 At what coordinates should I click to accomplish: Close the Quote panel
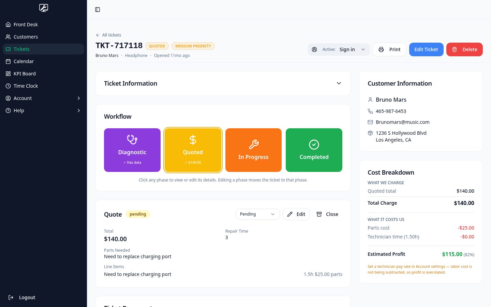click(x=327, y=214)
